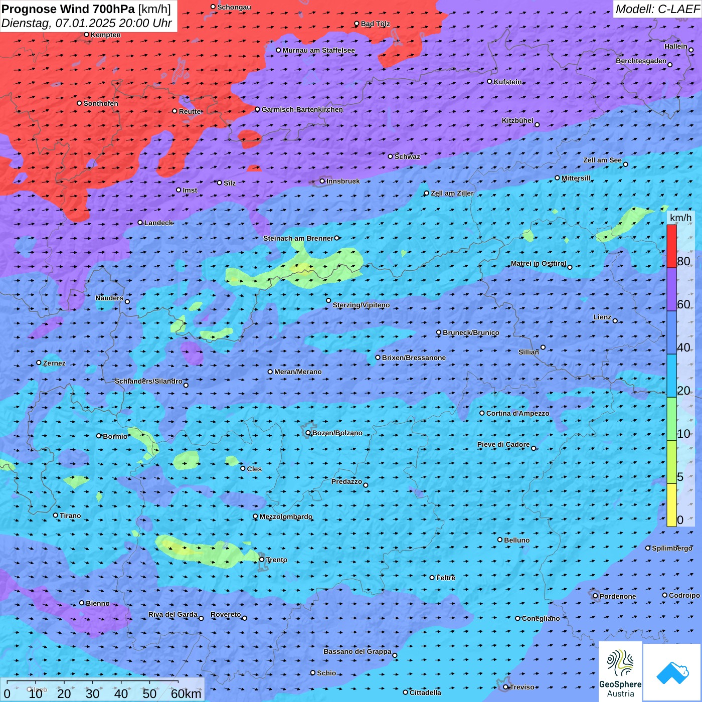702x702 pixels.
Task: Click the Predazzo city label
Action: pyautogui.click(x=346, y=481)
